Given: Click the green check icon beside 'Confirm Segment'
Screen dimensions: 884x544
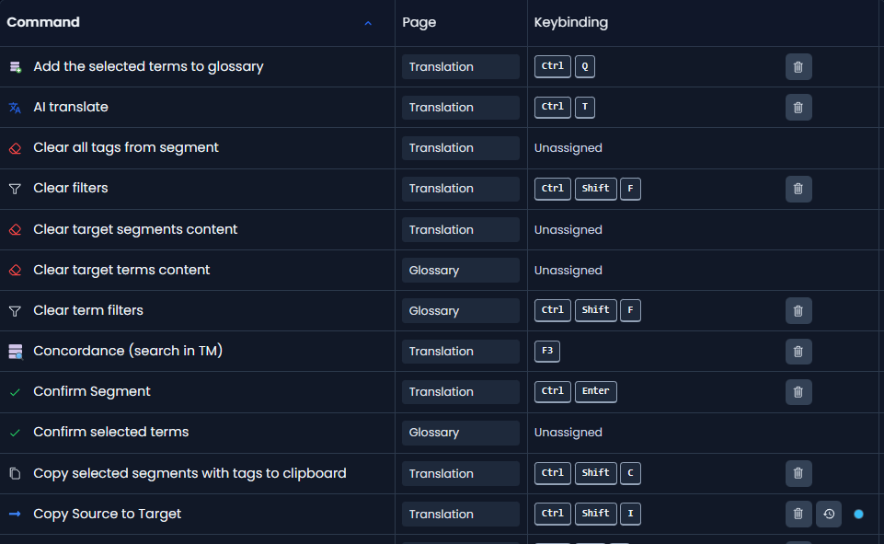Looking at the screenshot, I should point(15,391).
